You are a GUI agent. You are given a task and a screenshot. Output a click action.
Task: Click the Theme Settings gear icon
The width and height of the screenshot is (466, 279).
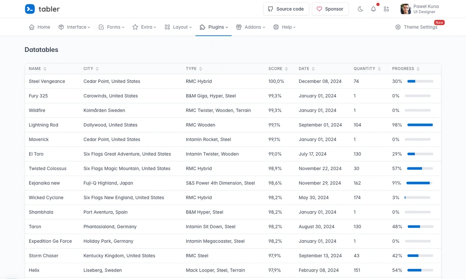[398, 27]
